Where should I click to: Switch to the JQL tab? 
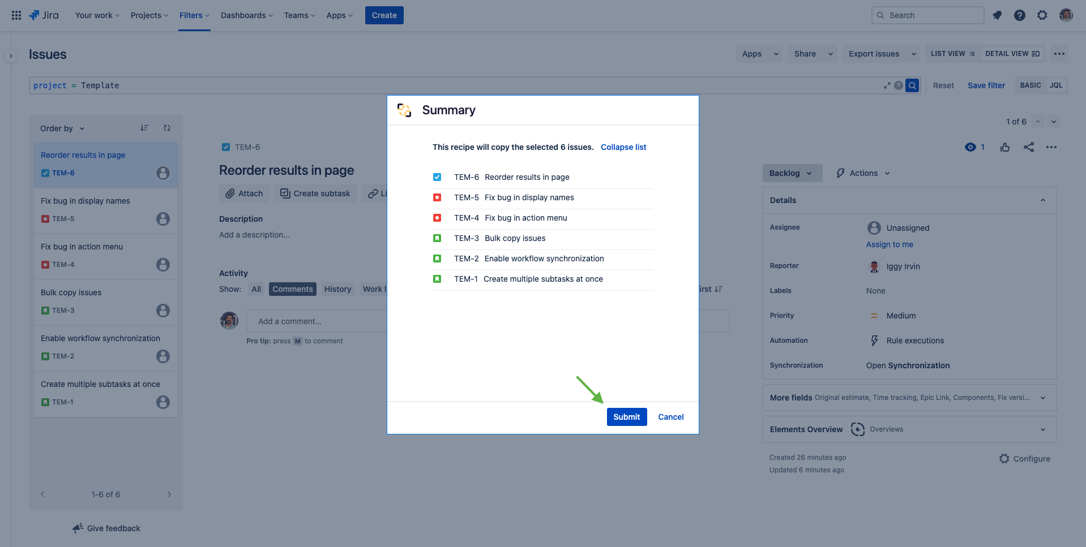pos(1055,85)
